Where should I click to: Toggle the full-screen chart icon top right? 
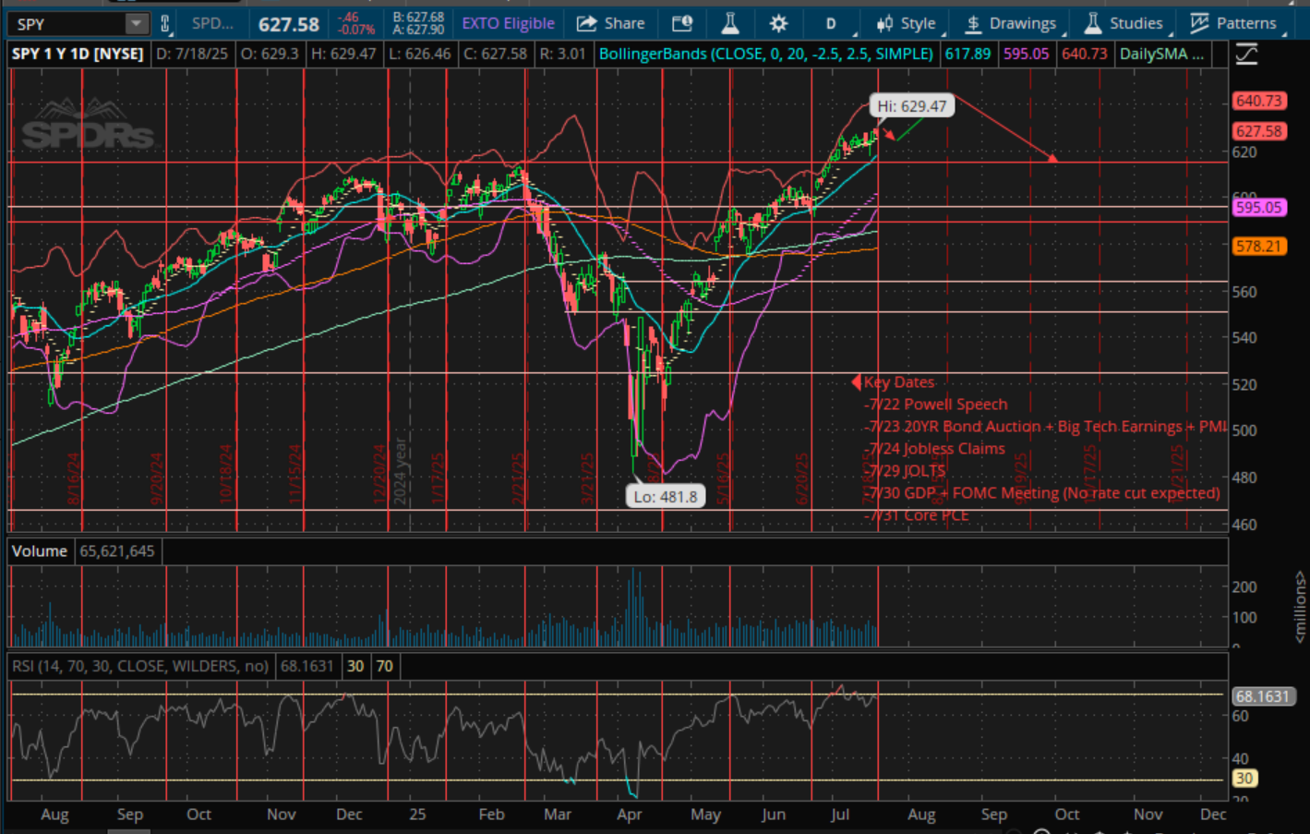click(x=1246, y=54)
